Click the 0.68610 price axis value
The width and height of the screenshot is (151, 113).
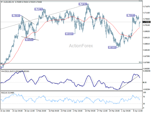146,44
